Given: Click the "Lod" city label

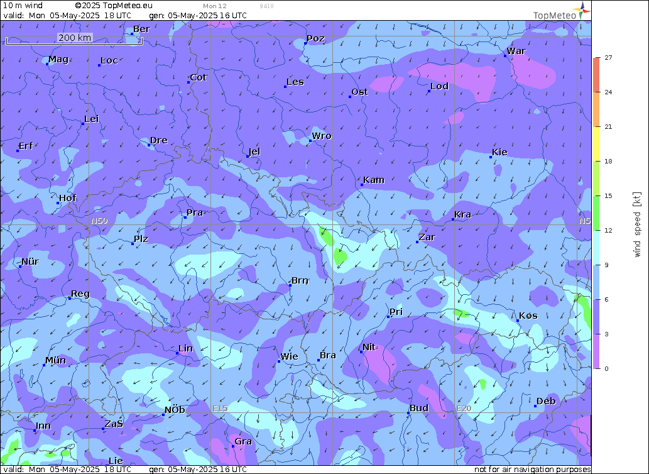Looking at the screenshot, I should click(x=440, y=86).
